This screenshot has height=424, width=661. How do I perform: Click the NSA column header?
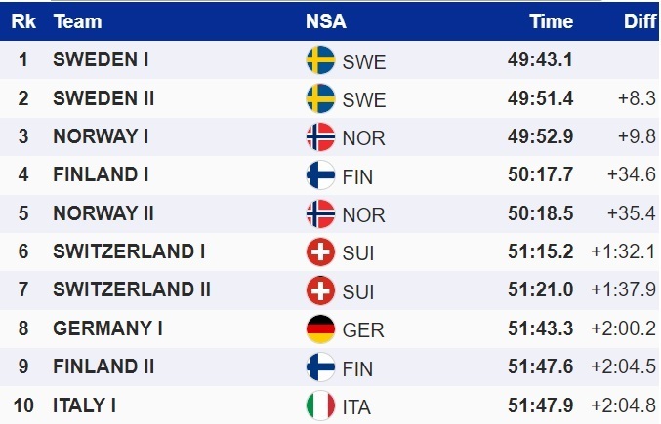click(325, 21)
